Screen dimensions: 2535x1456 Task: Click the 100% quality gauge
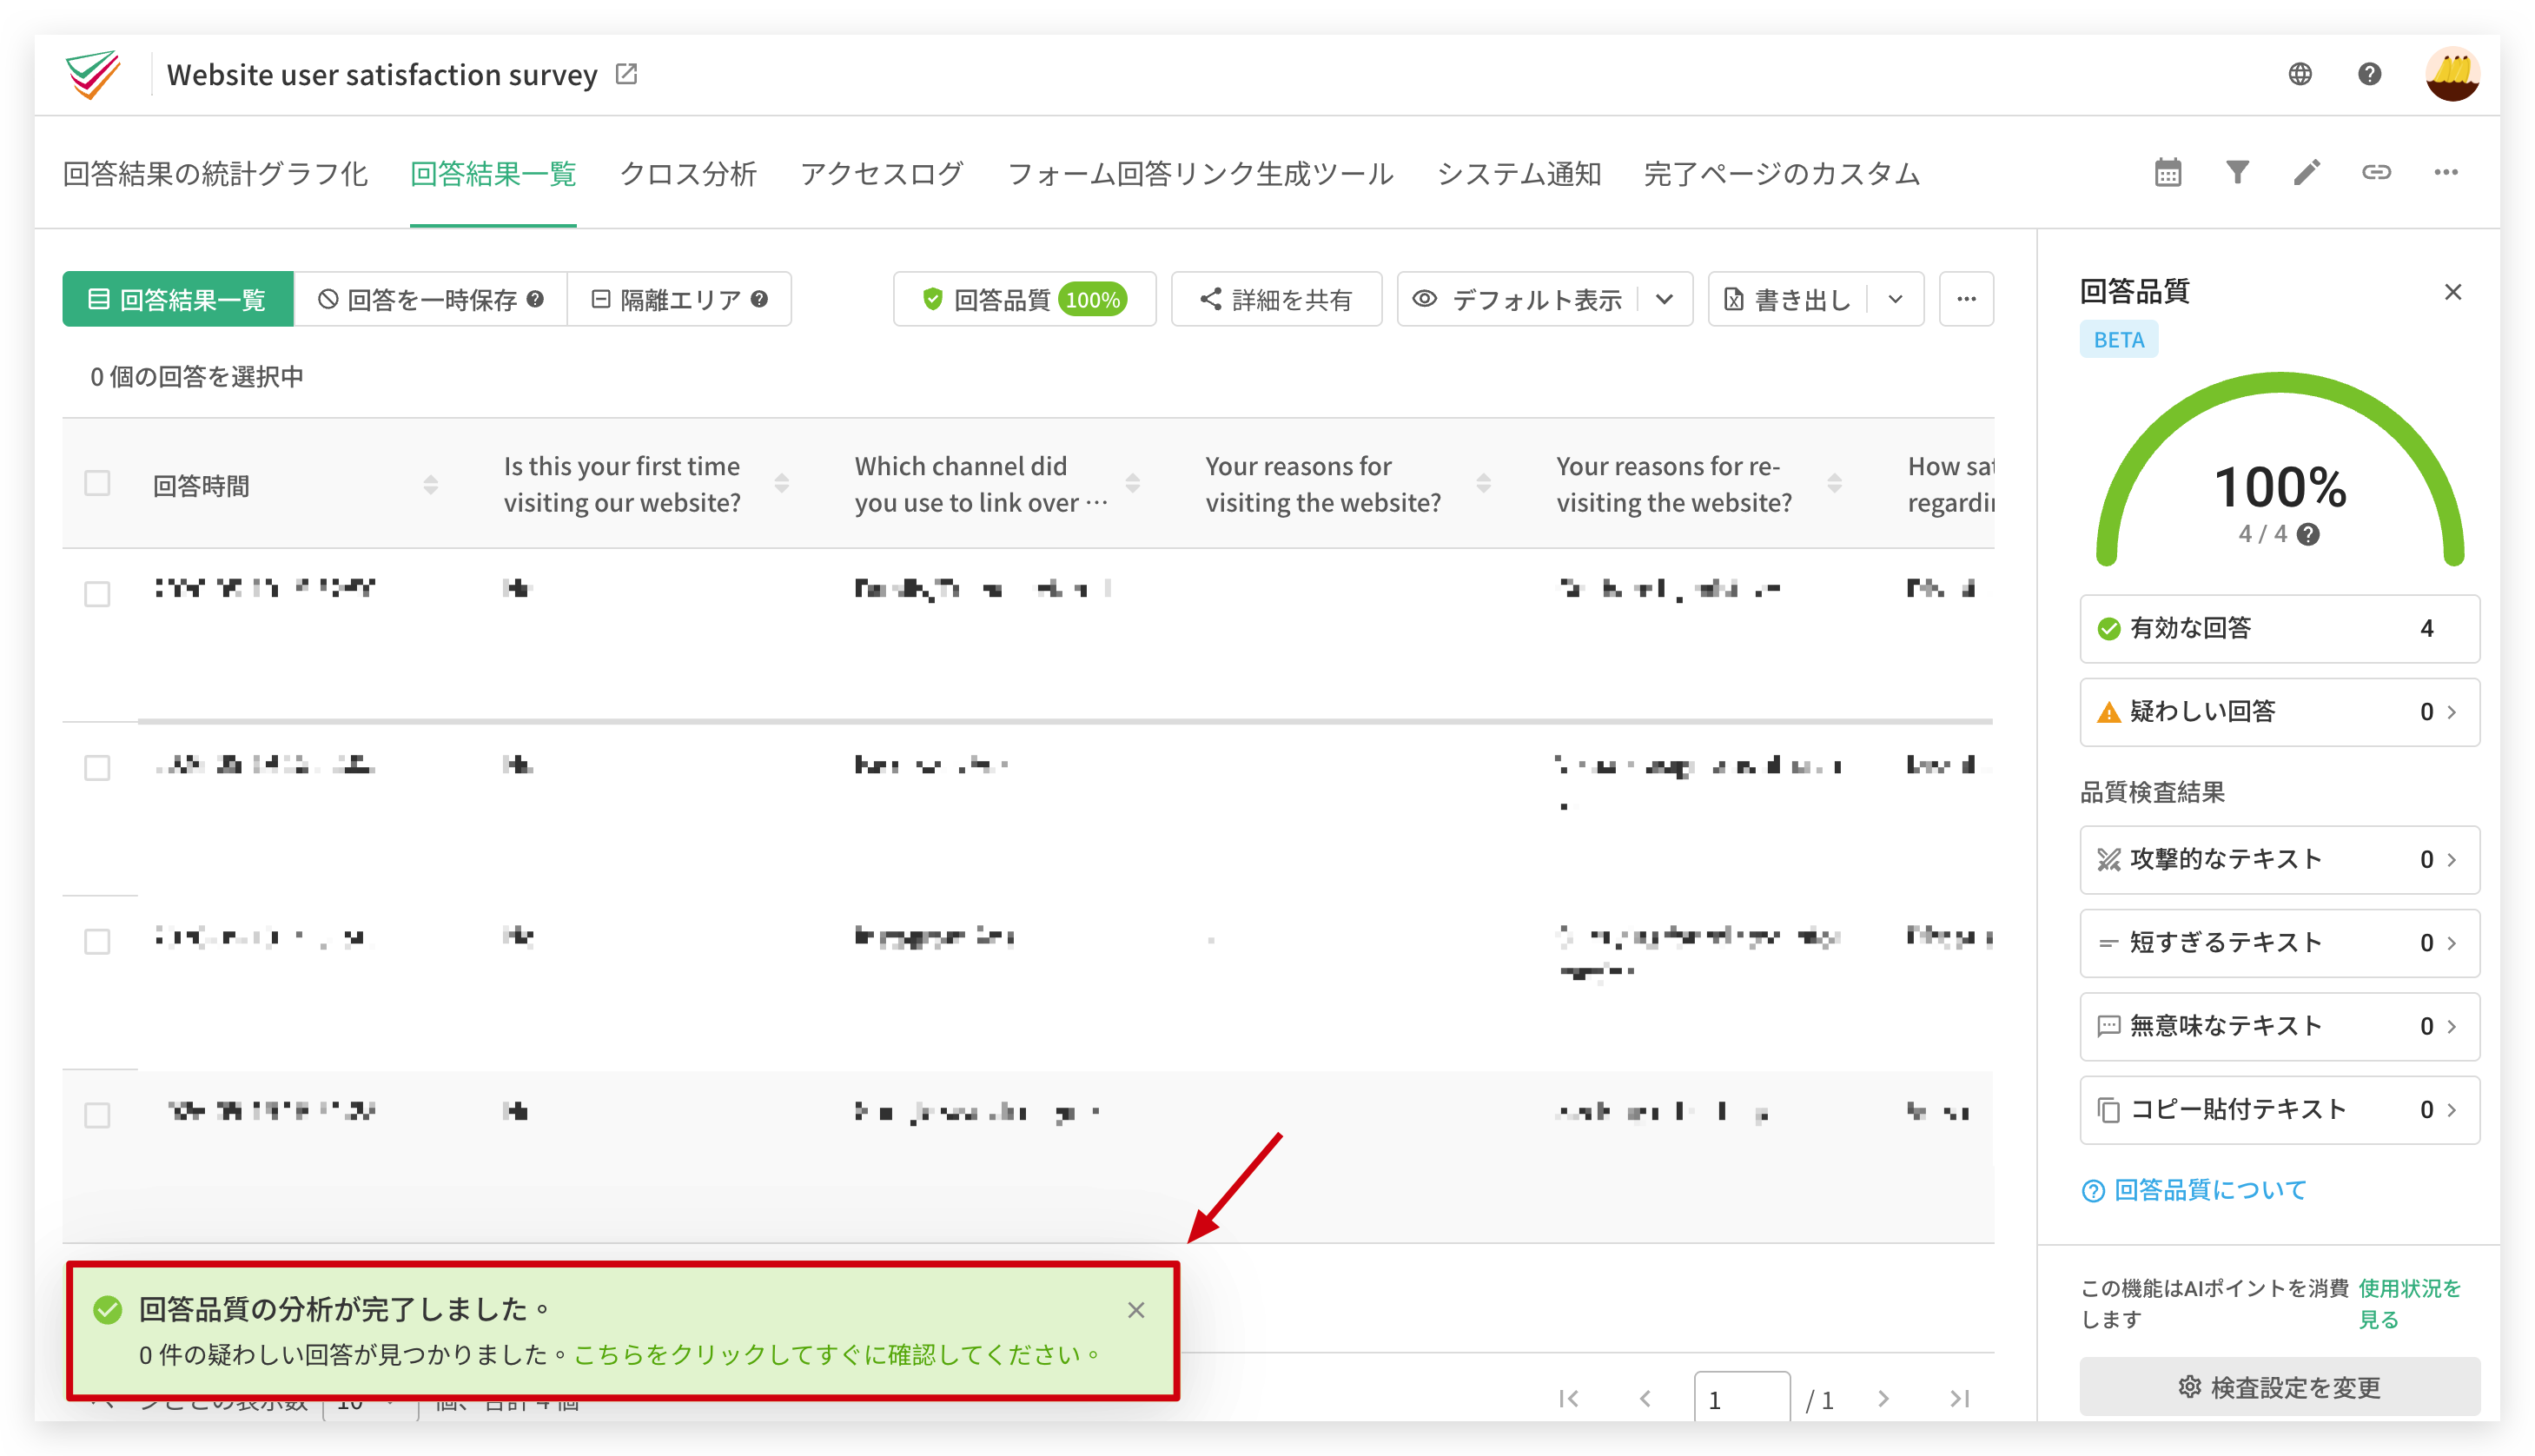2280,470
